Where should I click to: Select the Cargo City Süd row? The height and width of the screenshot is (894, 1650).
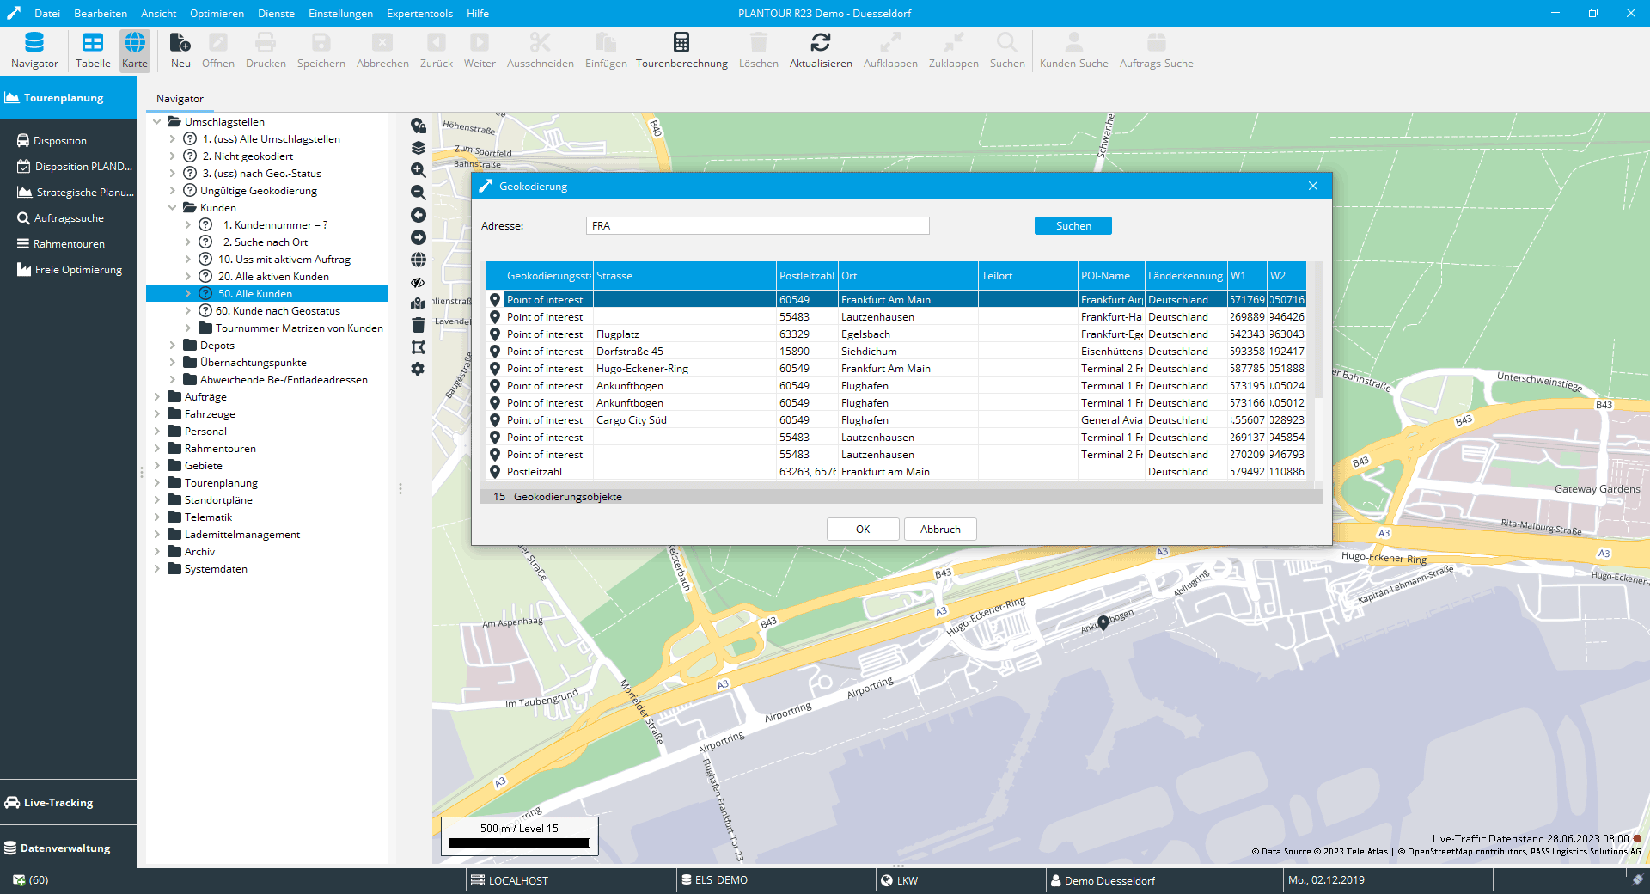click(x=895, y=420)
